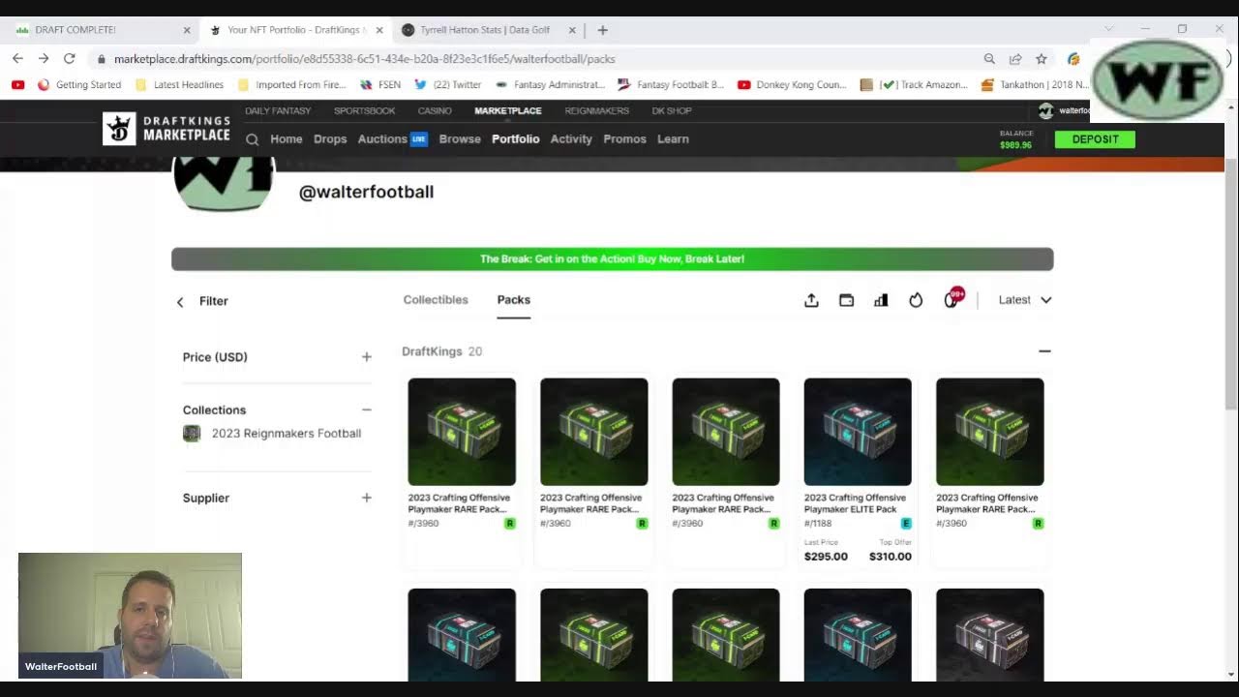Click the zoom magnifier in address bar
Image resolution: width=1239 pixels, height=697 pixels.
pyautogui.click(x=989, y=59)
